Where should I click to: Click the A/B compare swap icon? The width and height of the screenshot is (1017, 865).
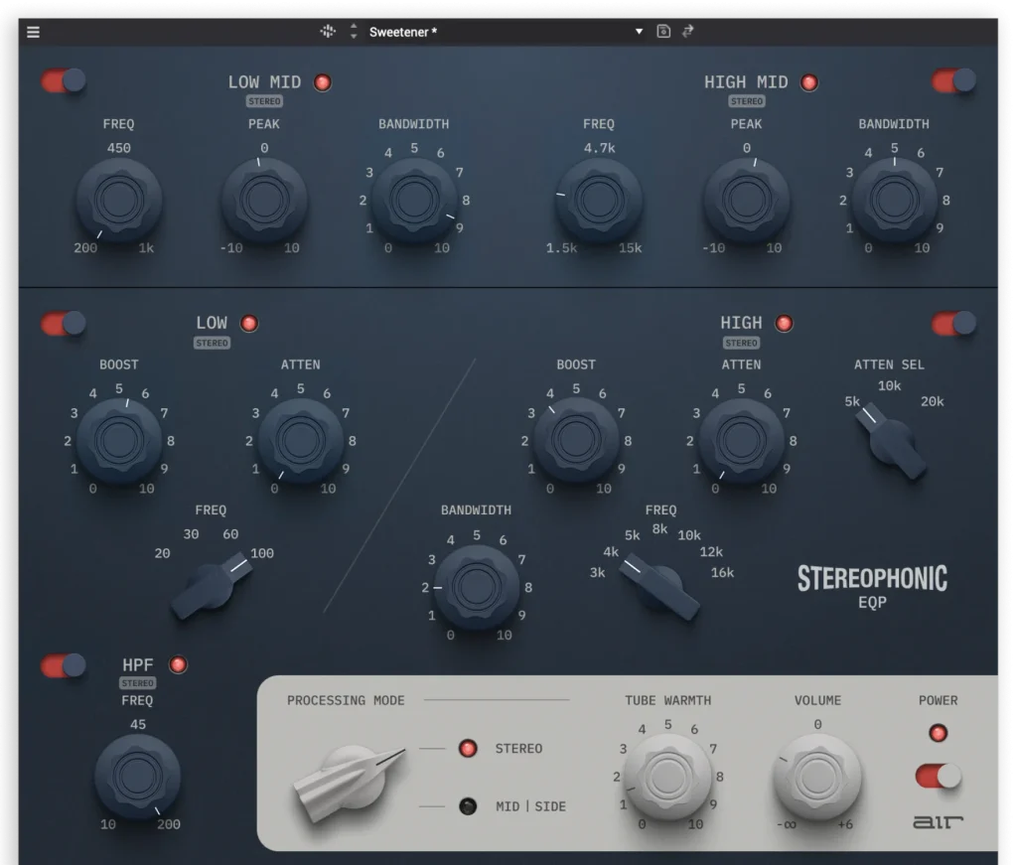(688, 31)
